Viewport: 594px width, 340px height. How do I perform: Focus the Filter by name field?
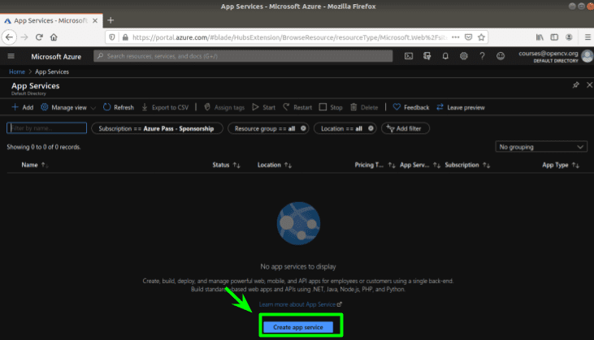tap(46, 128)
